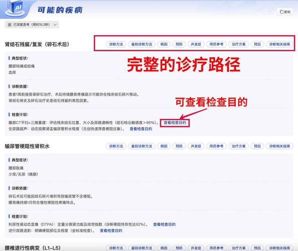Open 病因 tag for 腰椎退行性病变

[164, 248]
